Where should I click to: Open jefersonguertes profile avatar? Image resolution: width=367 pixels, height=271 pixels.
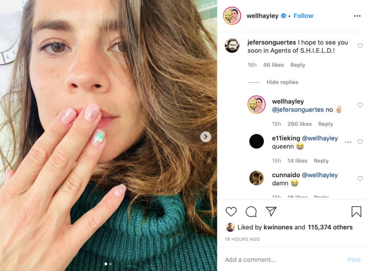click(232, 46)
